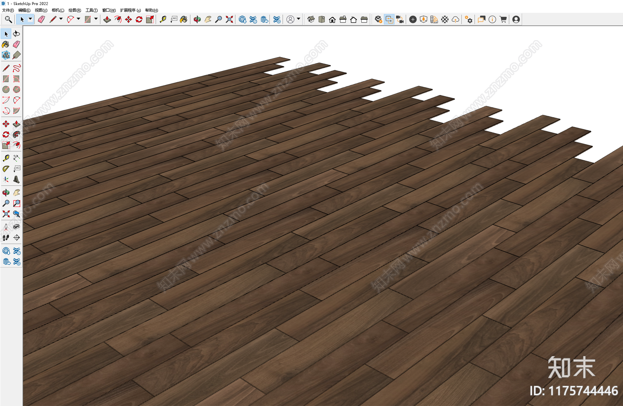This screenshot has width=623, height=406.
Task: Open the 窗口(W) menu
Action: (x=109, y=10)
